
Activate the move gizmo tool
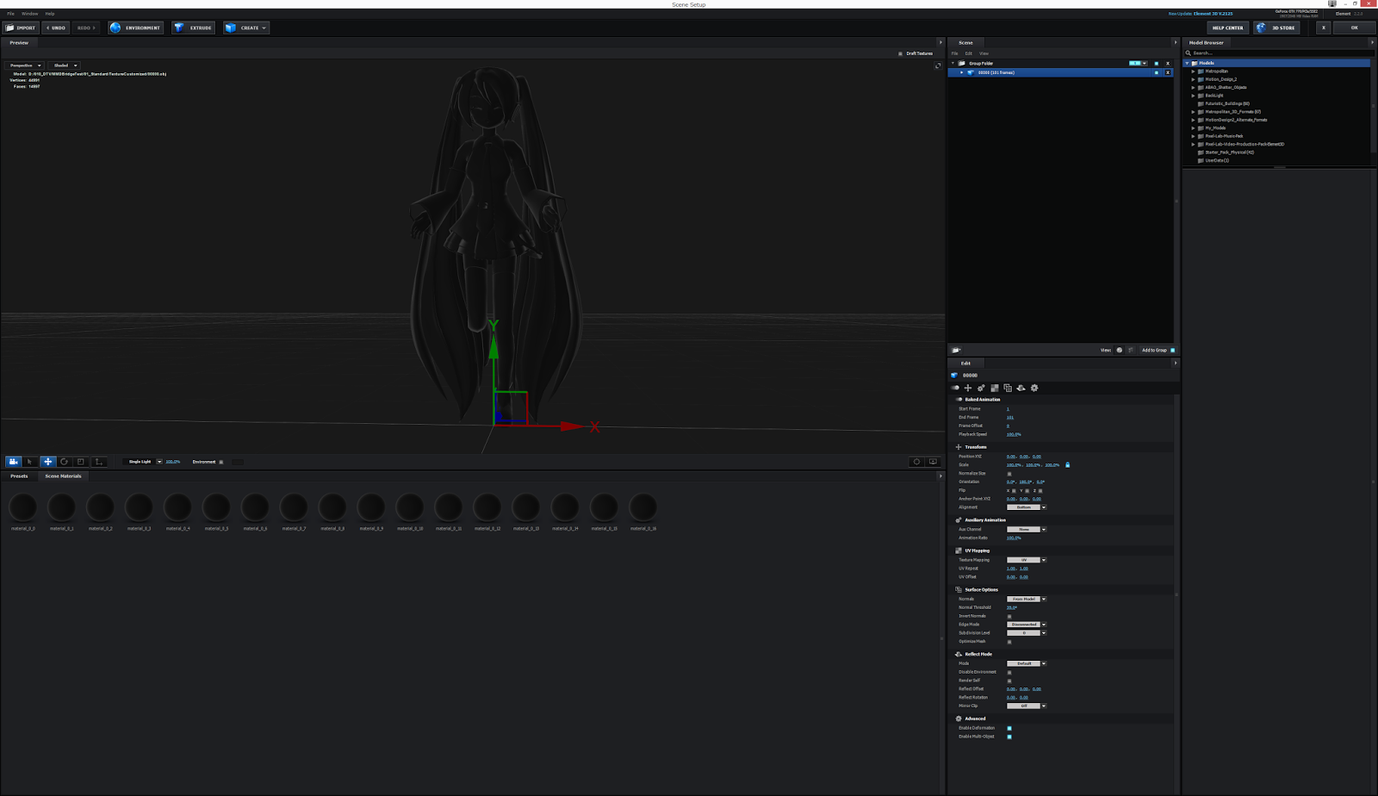pos(47,462)
